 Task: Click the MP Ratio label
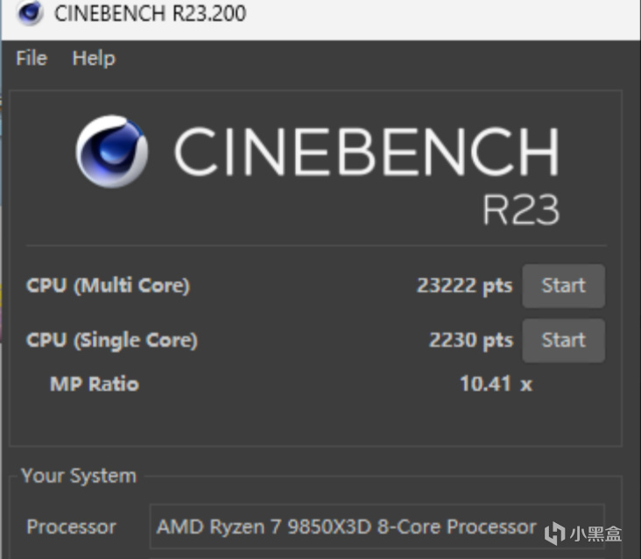point(95,384)
